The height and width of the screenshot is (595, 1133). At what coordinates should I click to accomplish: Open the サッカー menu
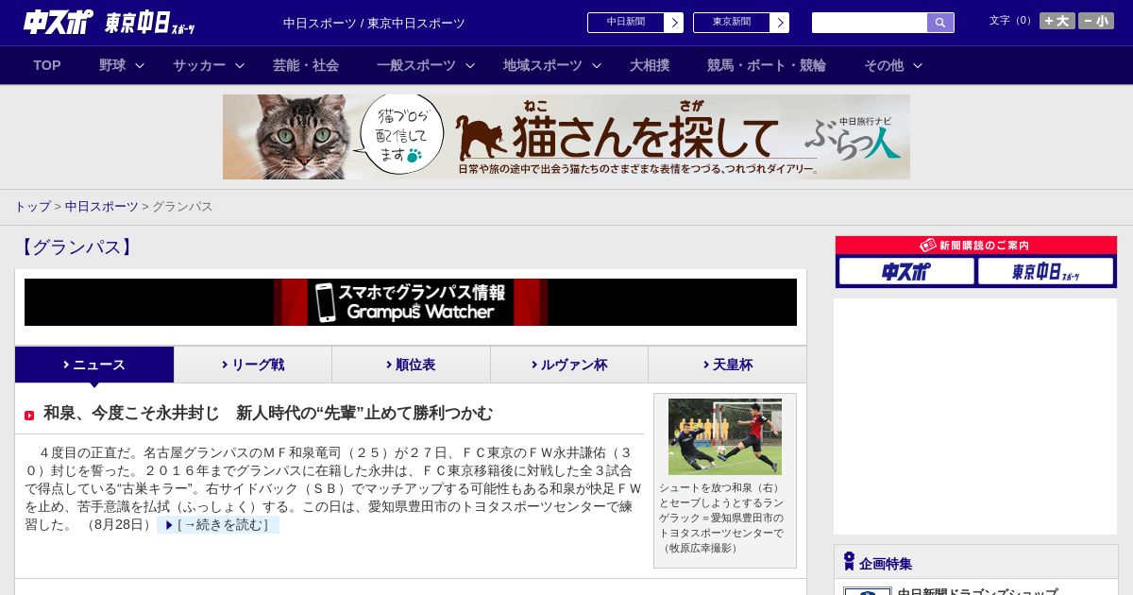click(x=199, y=65)
